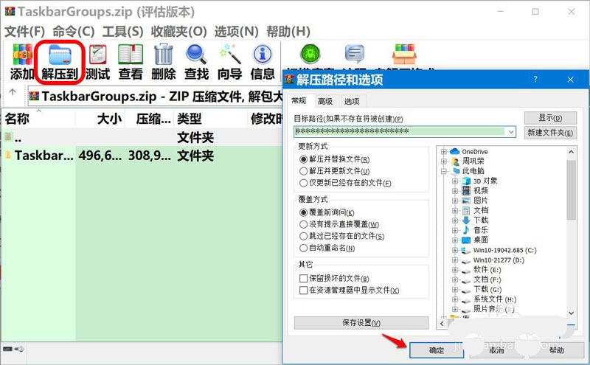Open the 帮助(H) menu
Screen dimensions: 590x365
pos(288,32)
